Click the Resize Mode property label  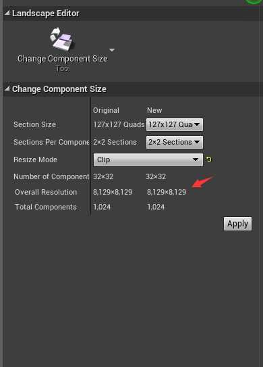(x=35, y=160)
